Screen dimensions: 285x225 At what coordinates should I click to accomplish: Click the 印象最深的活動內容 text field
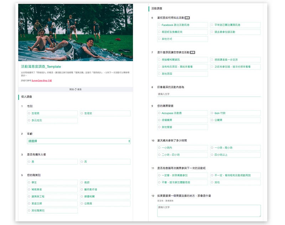tap(209, 94)
